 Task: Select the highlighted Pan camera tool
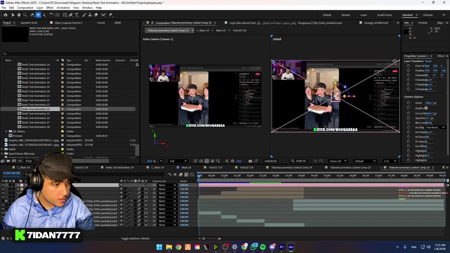[x=38, y=15]
